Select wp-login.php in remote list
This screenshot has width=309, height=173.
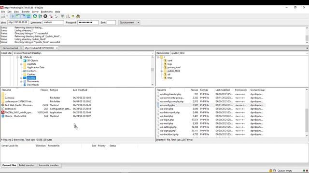click(x=167, y=120)
